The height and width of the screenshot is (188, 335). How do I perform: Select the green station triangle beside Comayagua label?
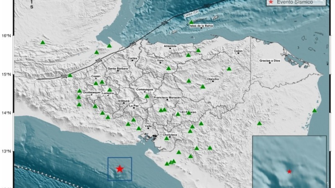pyautogui.click(x=147, y=96)
